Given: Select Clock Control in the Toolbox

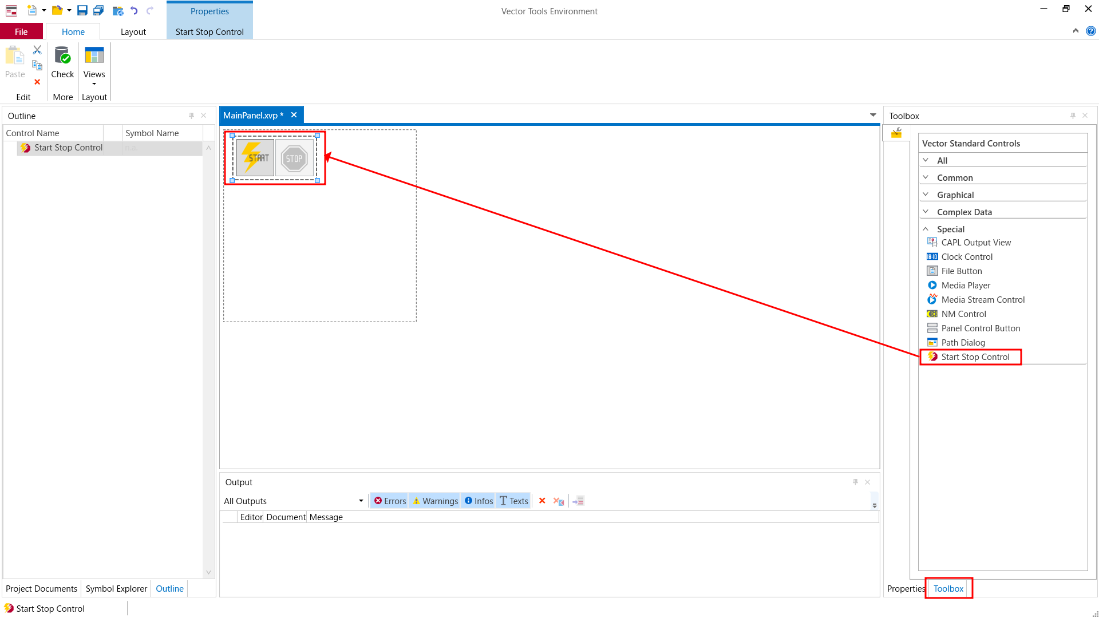Looking at the screenshot, I should [x=967, y=256].
